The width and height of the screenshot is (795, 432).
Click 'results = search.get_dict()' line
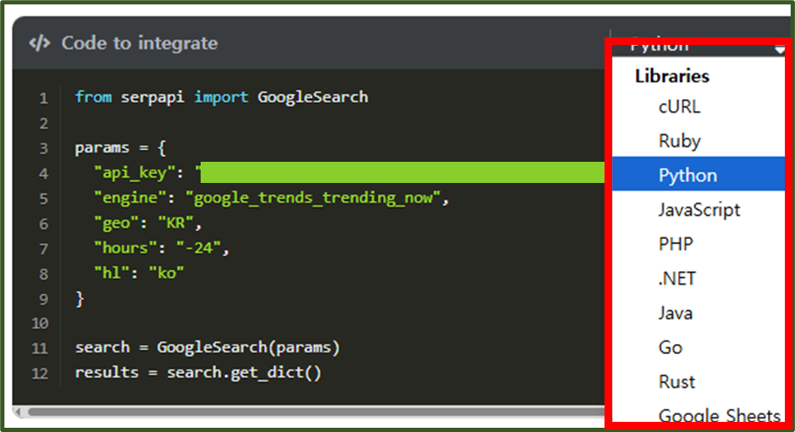(x=198, y=373)
